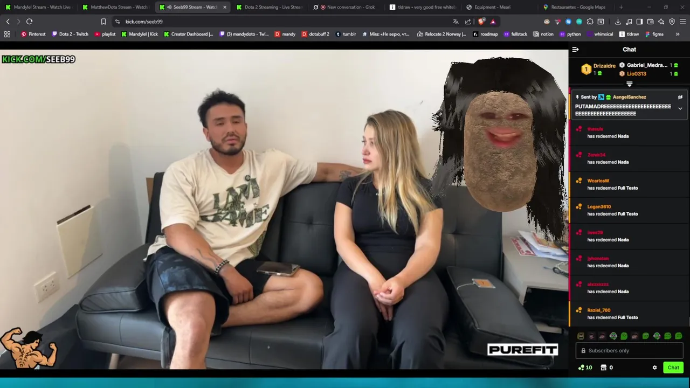
Task: Open figma bookmark
Action: [x=654, y=34]
